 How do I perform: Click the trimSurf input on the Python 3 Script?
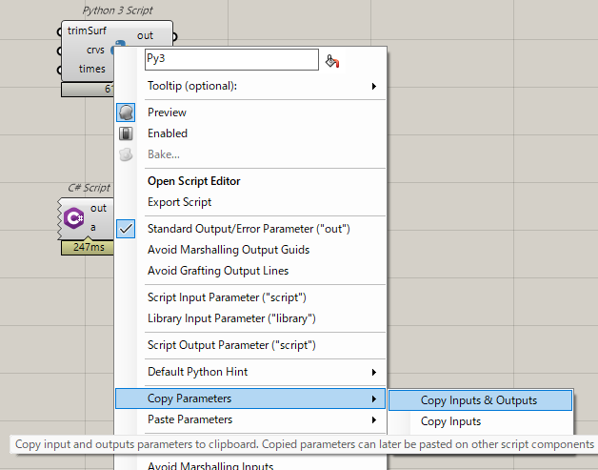click(x=87, y=32)
